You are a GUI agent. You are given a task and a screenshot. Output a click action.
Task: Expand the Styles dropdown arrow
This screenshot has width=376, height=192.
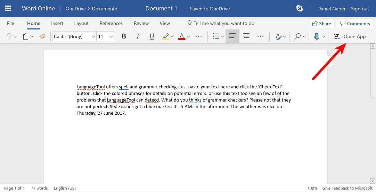284,37
